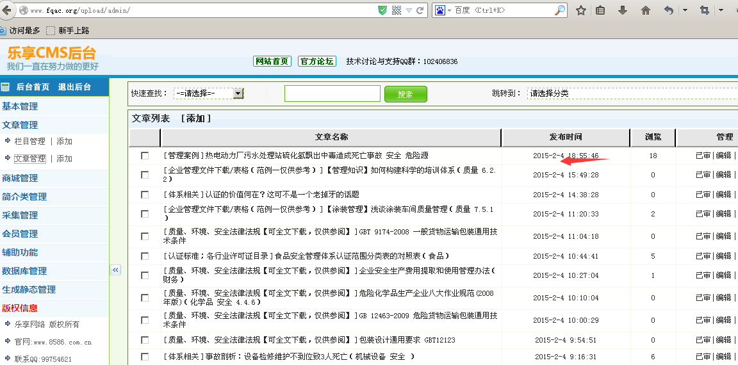Expand the 简介类管理 menu section
This screenshot has width=738, height=365.
pyautogui.click(x=24, y=197)
